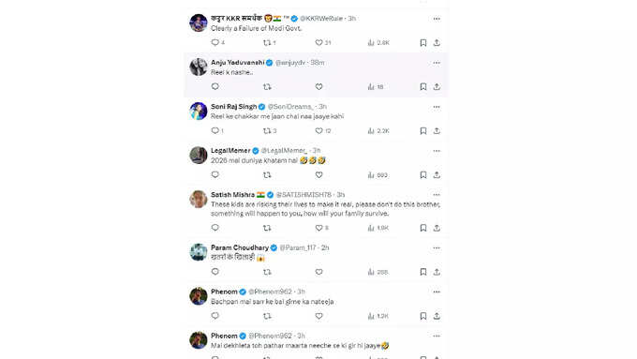This screenshot has height=359, width=637.
Task: Retweet the KKRWeRule post
Action: tap(267, 43)
